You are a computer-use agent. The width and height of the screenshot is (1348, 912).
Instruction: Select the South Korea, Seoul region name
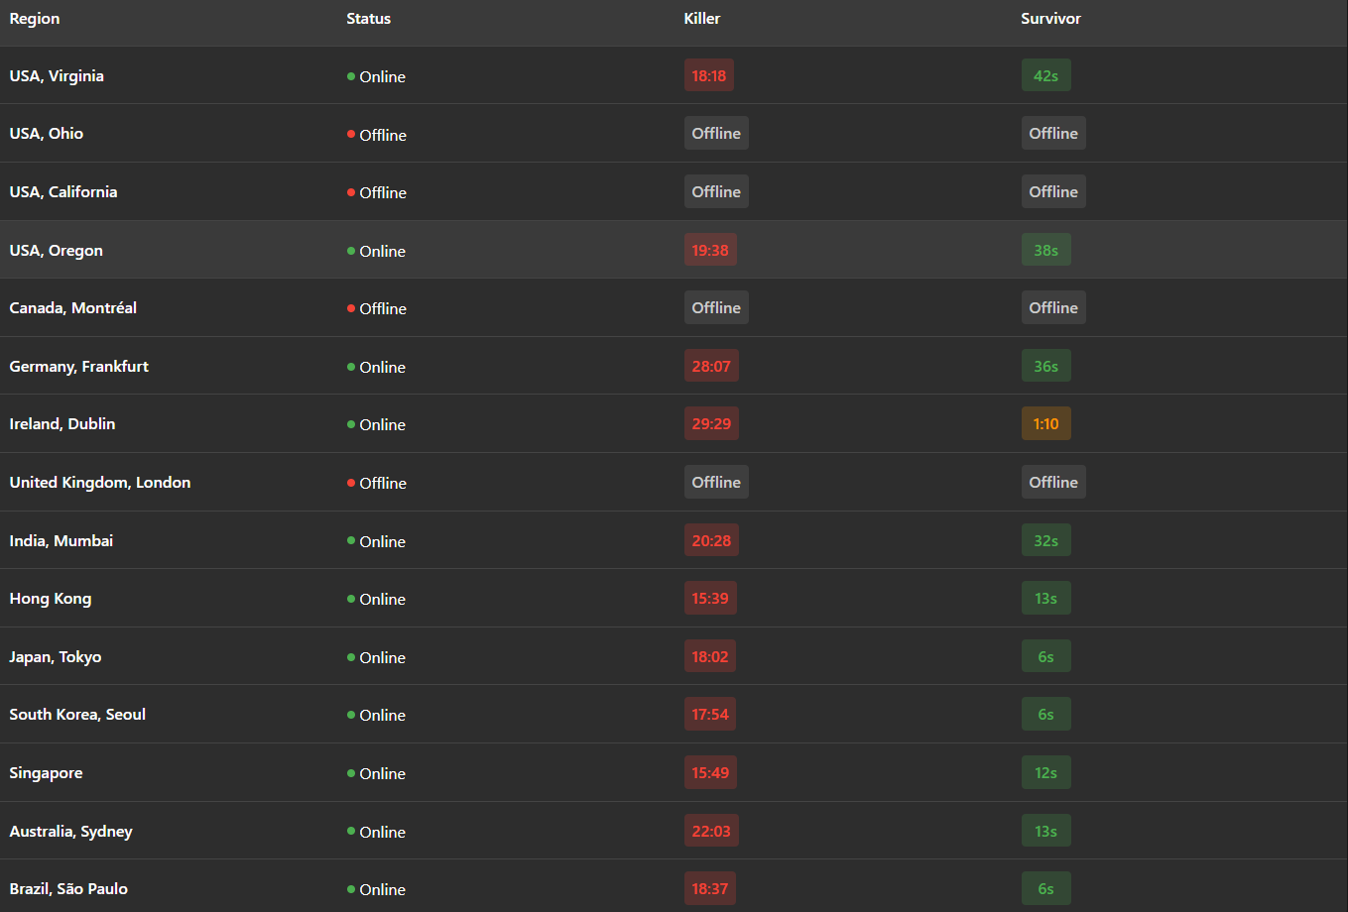77,715
